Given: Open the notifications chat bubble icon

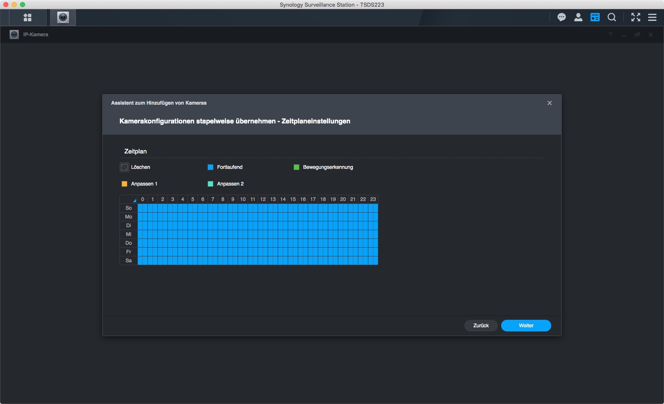Looking at the screenshot, I should 562,17.
